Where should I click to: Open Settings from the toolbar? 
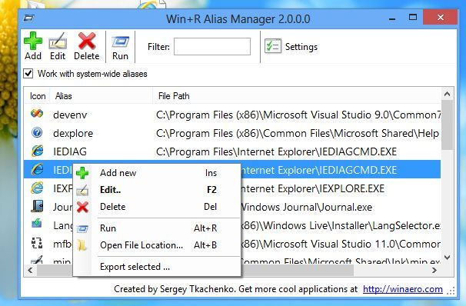point(291,47)
